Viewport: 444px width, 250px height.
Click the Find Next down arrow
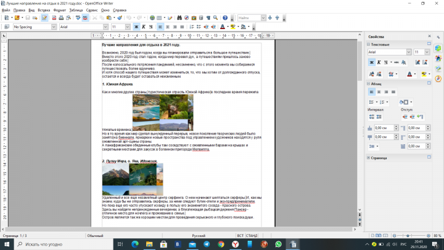(x=270, y=18)
